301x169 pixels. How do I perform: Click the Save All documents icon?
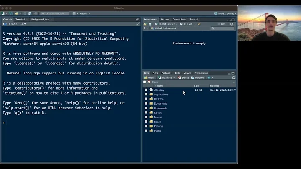30,13
